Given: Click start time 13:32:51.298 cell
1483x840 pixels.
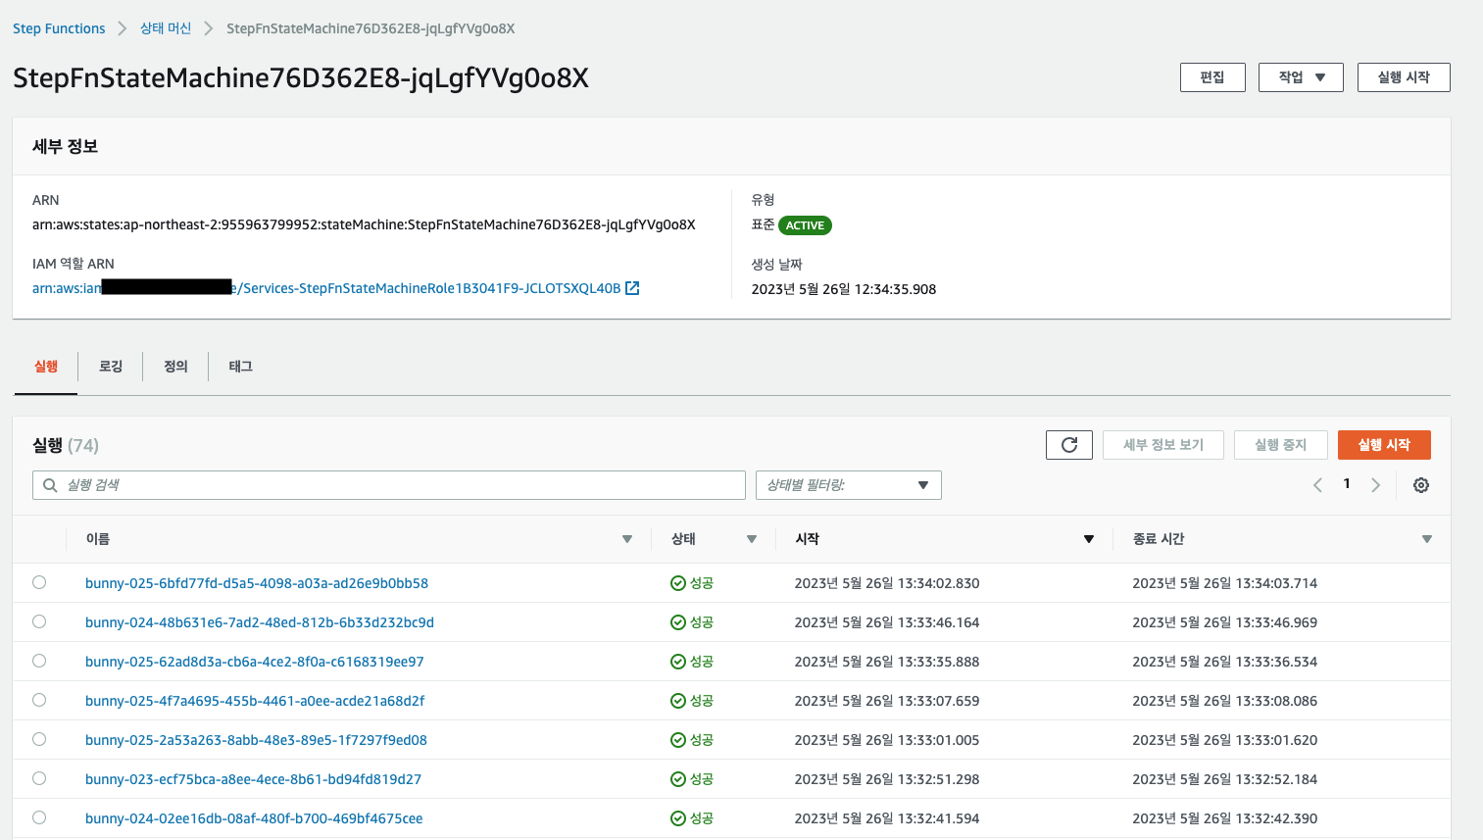Looking at the screenshot, I should point(887,779).
